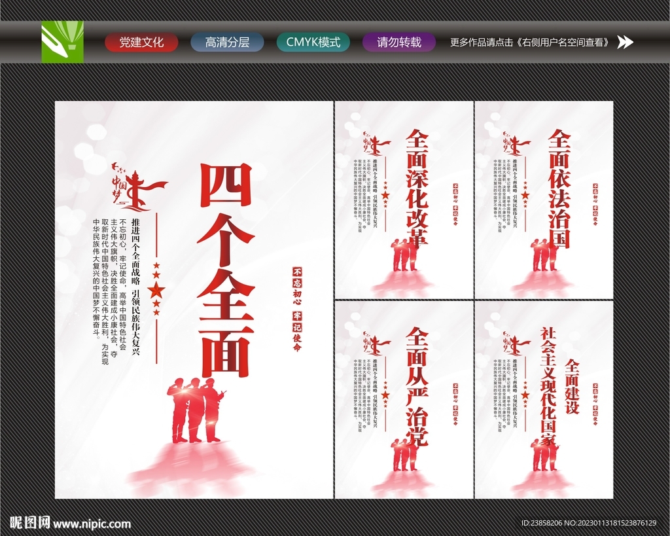Image resolution: width=670 pixels, height=536 pixels.
Task: Open the large 四个全面 poster thumbnail
Action: (x=194, y=300)
